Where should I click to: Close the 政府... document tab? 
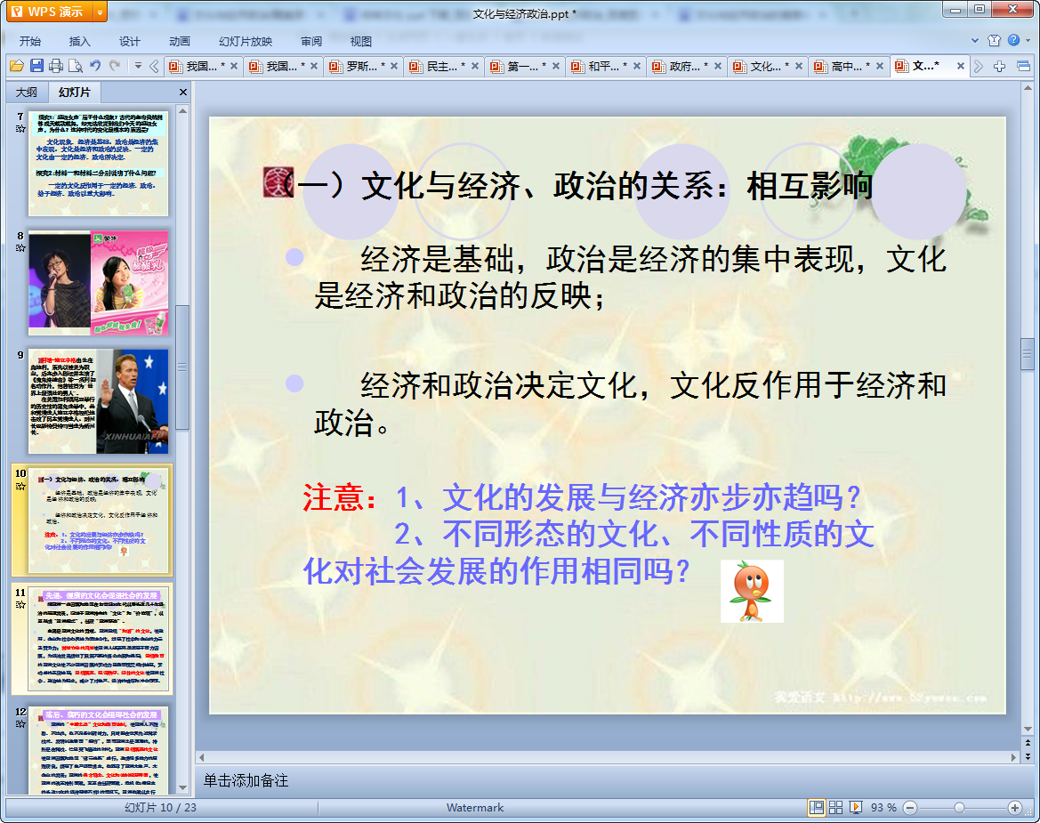718,67
